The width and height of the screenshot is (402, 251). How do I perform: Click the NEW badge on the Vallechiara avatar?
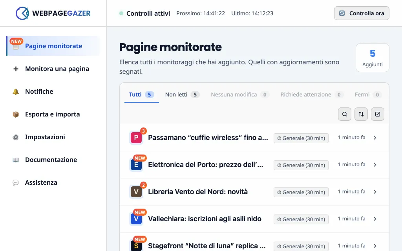[x=140, y=212]
